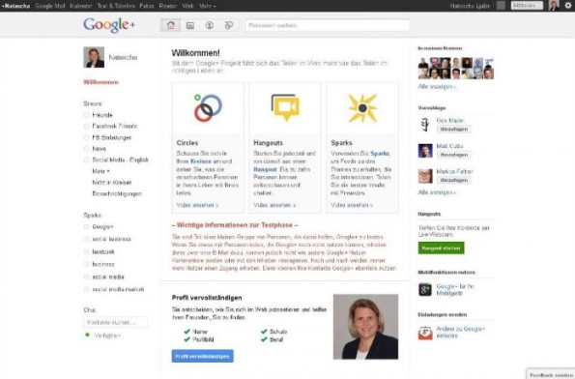
Task: Click the Feedback senden button
Action: [551, 374]
